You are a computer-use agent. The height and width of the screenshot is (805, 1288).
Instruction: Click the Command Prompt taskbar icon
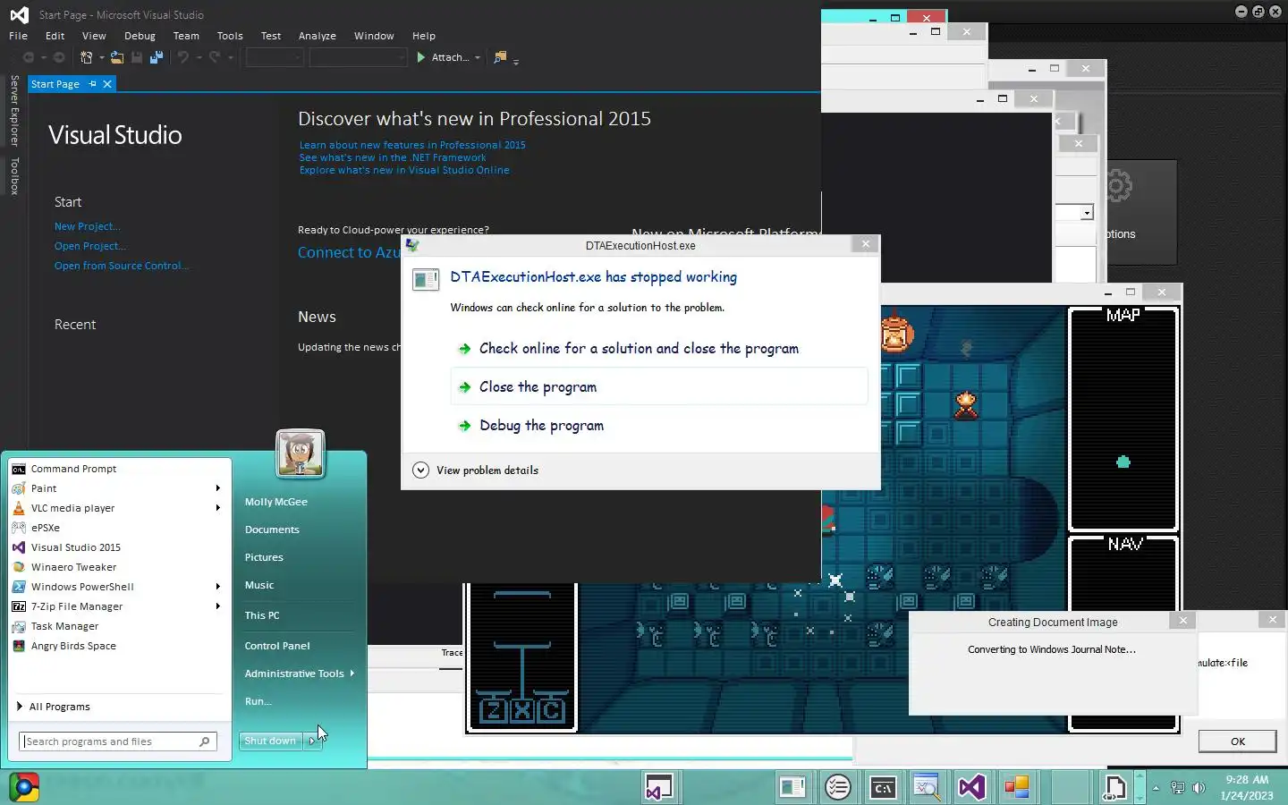pyautogui.click(x=883, y=787)
